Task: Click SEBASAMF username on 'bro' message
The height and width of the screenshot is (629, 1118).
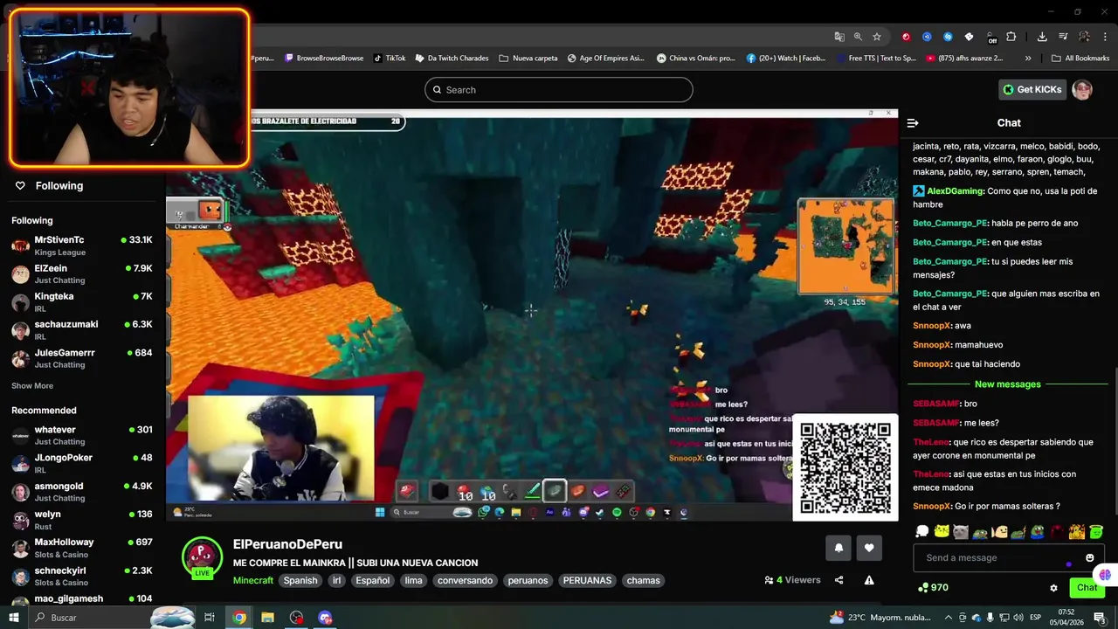Action: pyautogui.click(x=936, y=404)
